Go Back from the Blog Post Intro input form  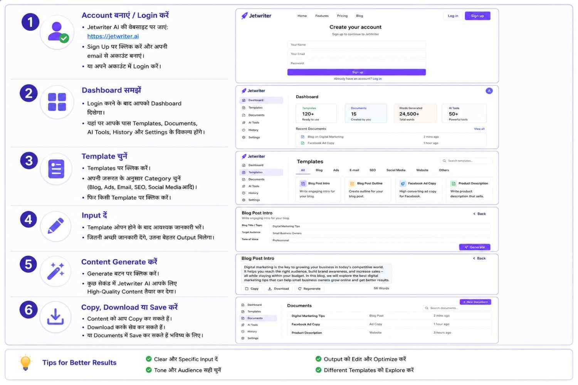coord(480,214)
